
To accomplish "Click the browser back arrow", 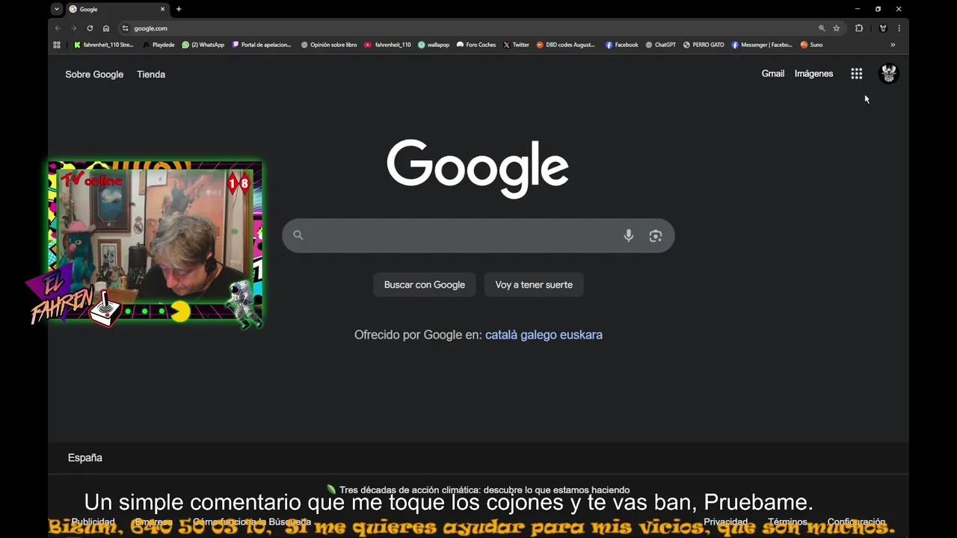I will (58, 28).
